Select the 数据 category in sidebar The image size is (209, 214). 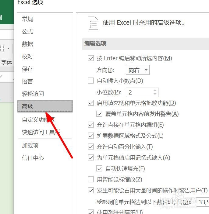click(x=27, y=44)
